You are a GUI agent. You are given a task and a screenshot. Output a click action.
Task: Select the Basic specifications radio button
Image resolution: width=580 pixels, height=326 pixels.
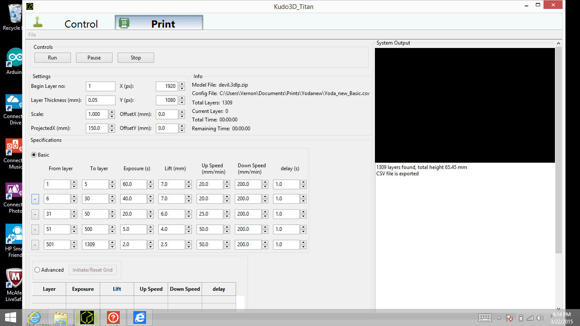[34, 155]
